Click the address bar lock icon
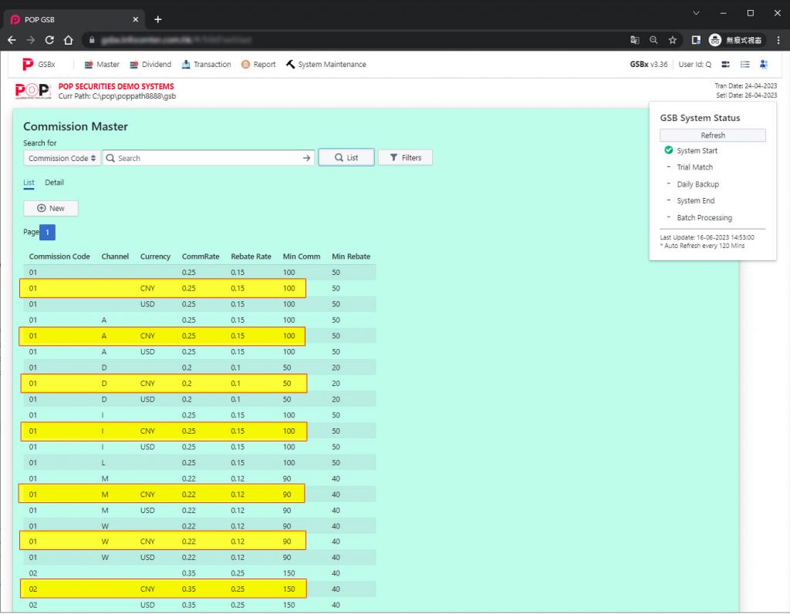 coord(92,40)
